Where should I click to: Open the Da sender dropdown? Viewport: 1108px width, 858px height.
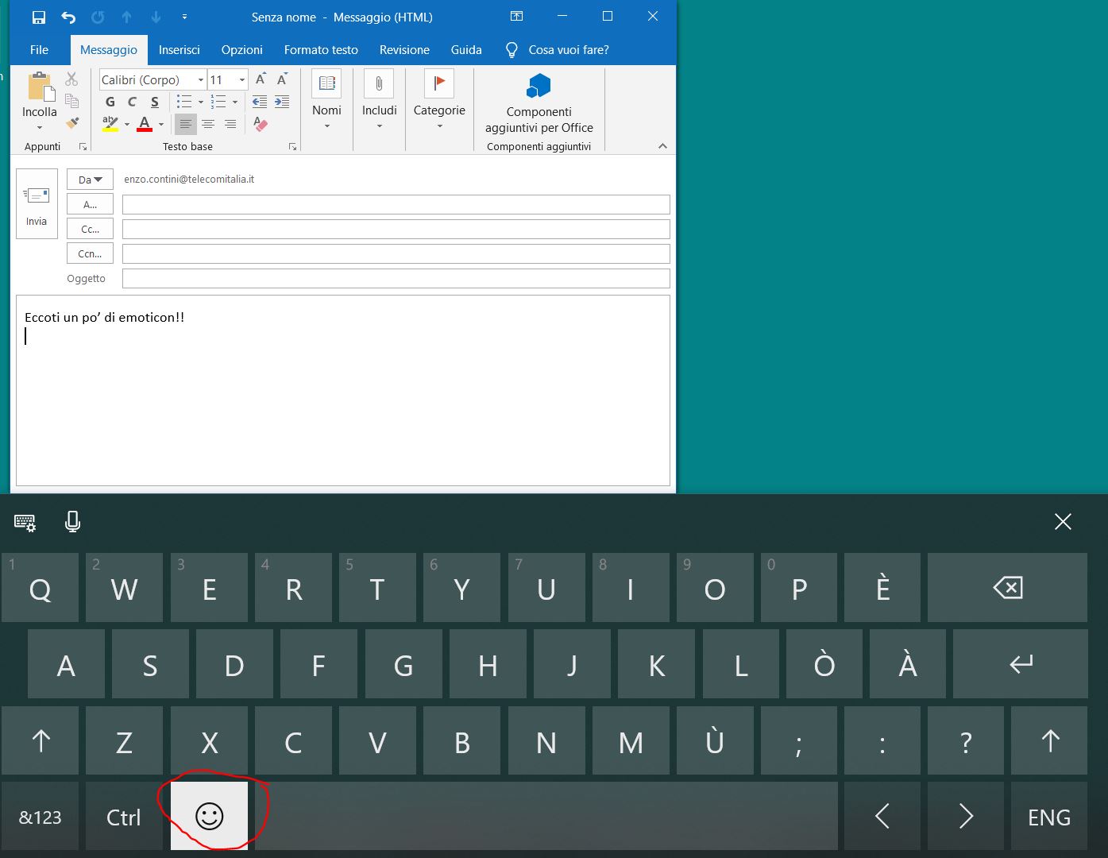(90, 180)
